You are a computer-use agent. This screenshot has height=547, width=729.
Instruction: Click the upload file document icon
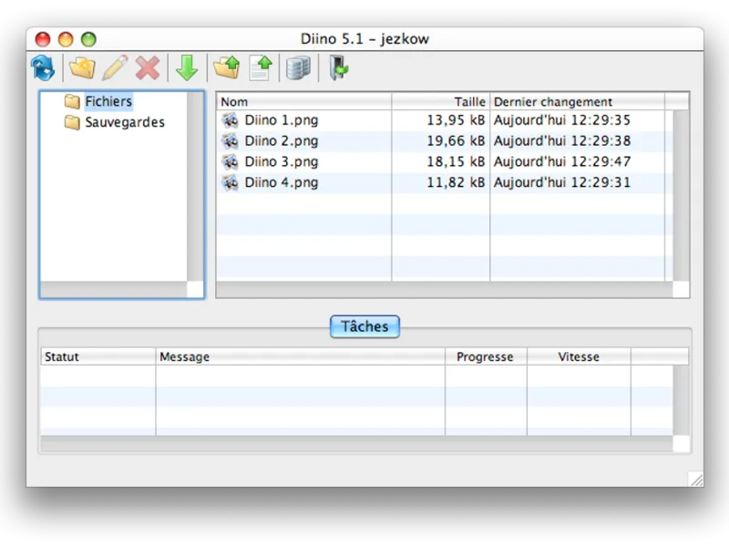point(261,67)
